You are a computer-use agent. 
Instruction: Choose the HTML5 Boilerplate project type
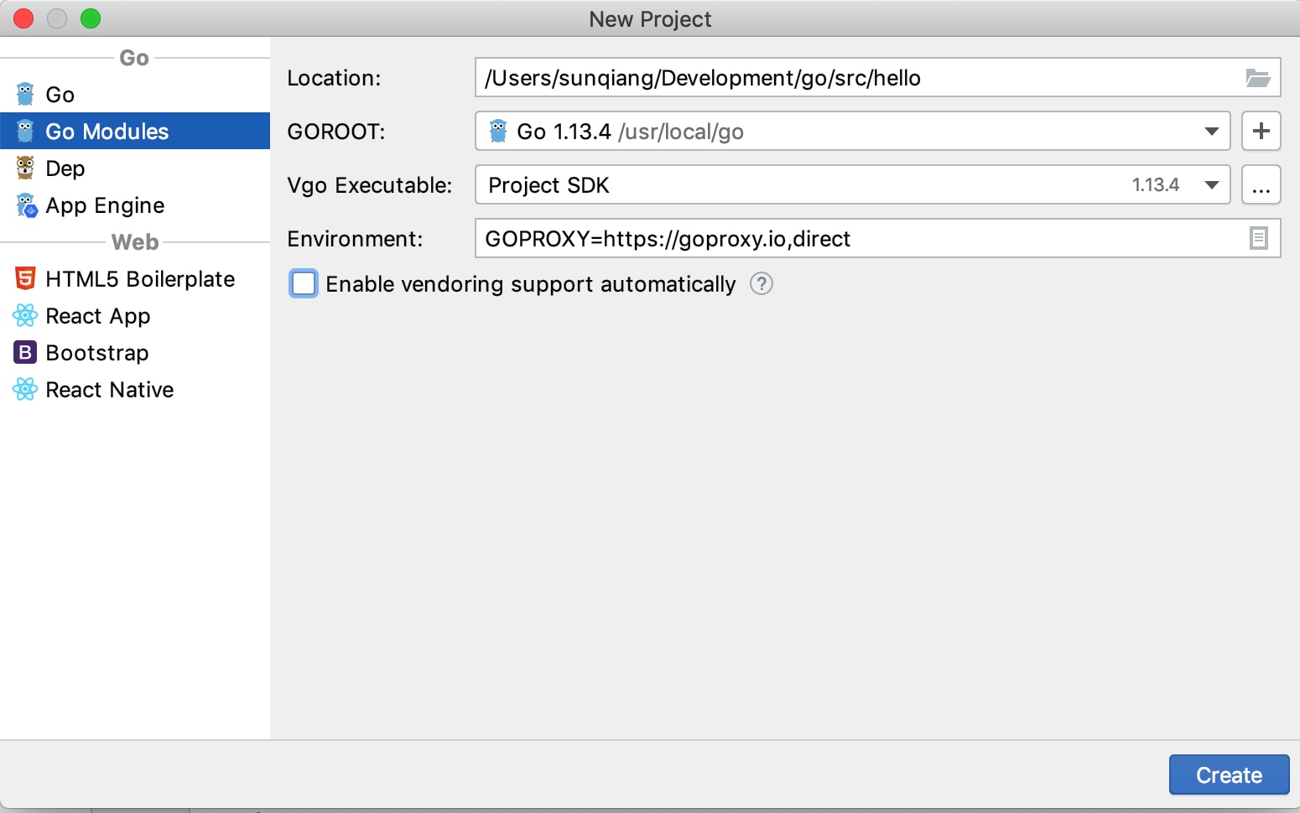pyautogui.click(x=135, y=278)
